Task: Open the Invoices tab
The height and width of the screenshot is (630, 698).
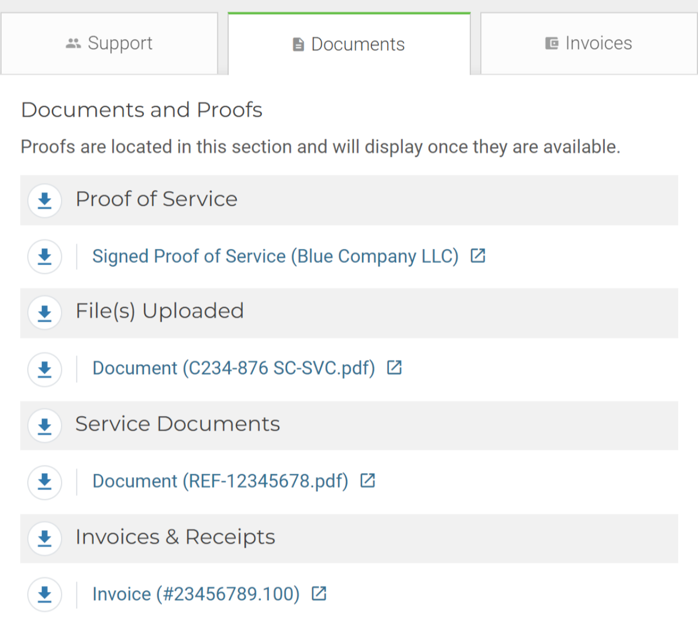Action: [589, 44]
